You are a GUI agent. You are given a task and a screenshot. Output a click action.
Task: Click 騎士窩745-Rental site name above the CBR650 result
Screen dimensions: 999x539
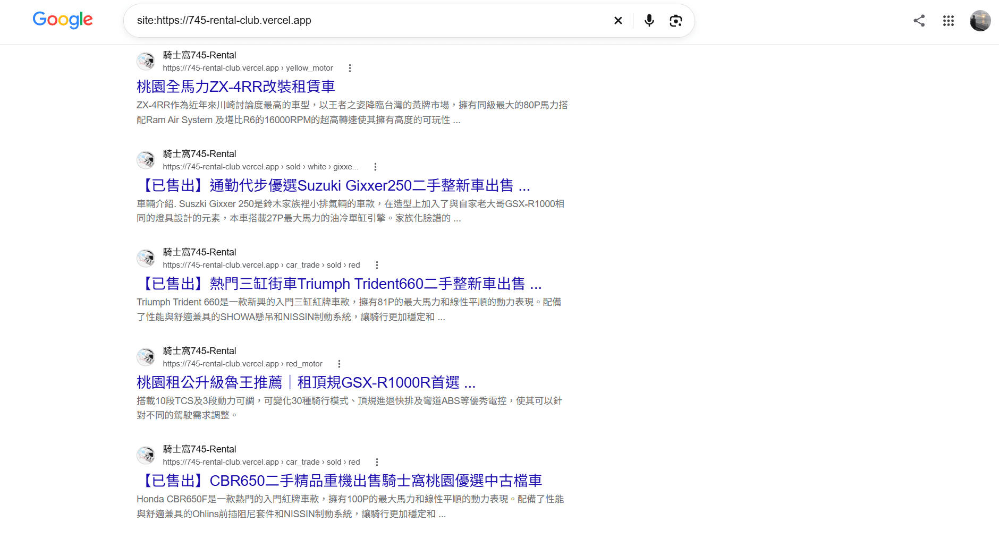tap(199, 449)
